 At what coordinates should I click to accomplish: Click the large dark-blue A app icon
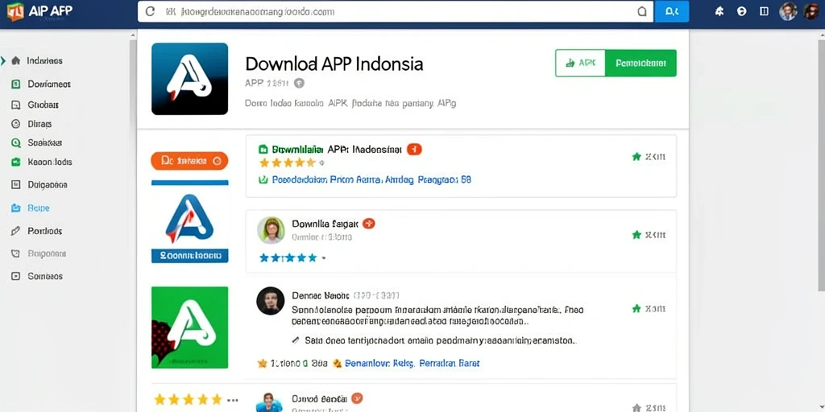[190, 79]
